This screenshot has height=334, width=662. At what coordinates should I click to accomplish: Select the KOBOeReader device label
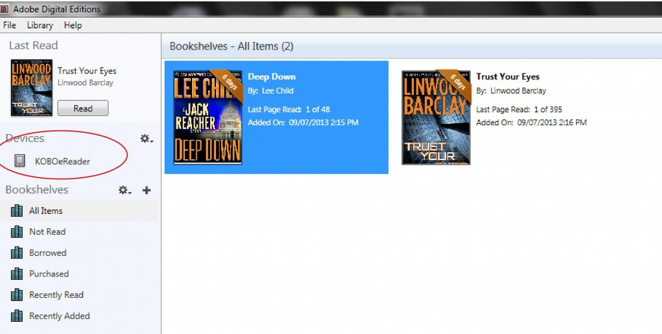point(63,161)
